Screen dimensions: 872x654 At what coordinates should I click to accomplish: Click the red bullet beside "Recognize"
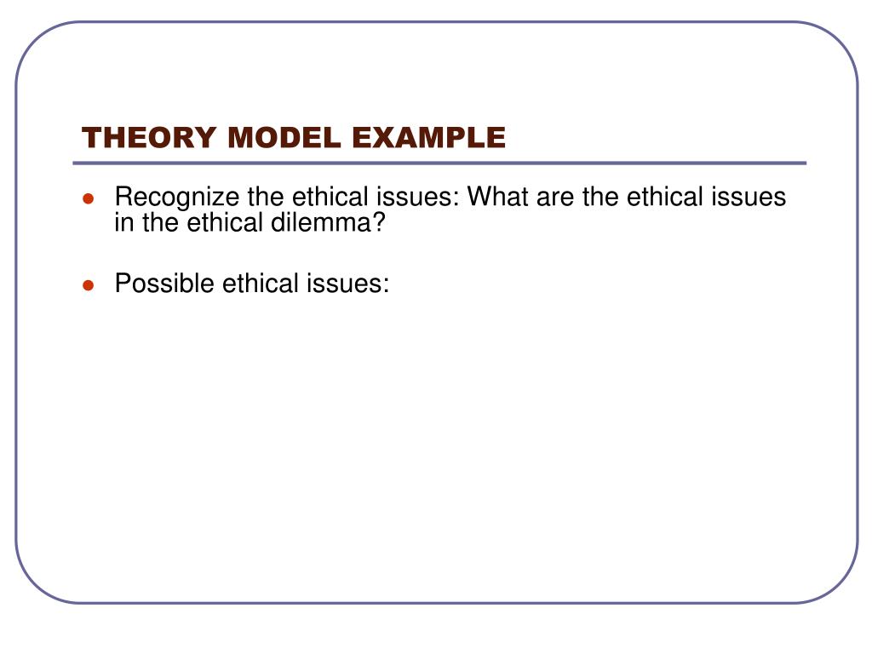[88, 198]
